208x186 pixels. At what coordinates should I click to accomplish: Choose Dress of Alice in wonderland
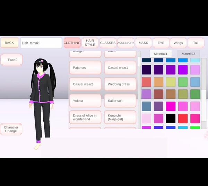pos(85,117)
